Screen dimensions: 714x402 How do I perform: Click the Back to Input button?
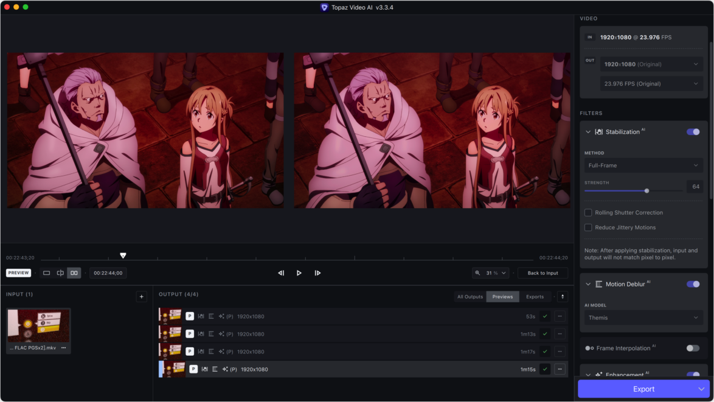(542, 273)
